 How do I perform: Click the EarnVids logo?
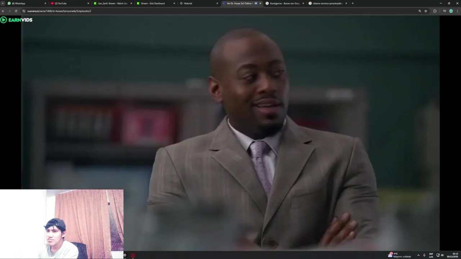(x=17, y=20)
